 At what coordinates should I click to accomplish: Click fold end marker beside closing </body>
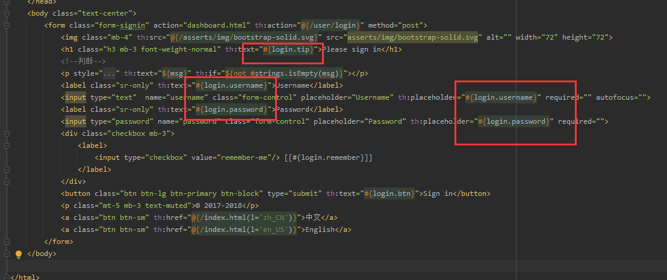coord(7,254)
